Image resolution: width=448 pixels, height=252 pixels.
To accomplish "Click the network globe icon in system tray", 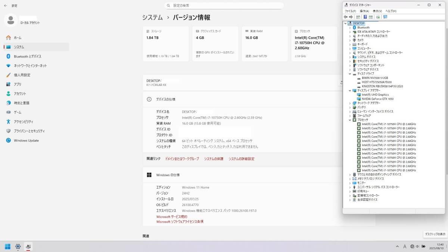I will click(412, 246).
